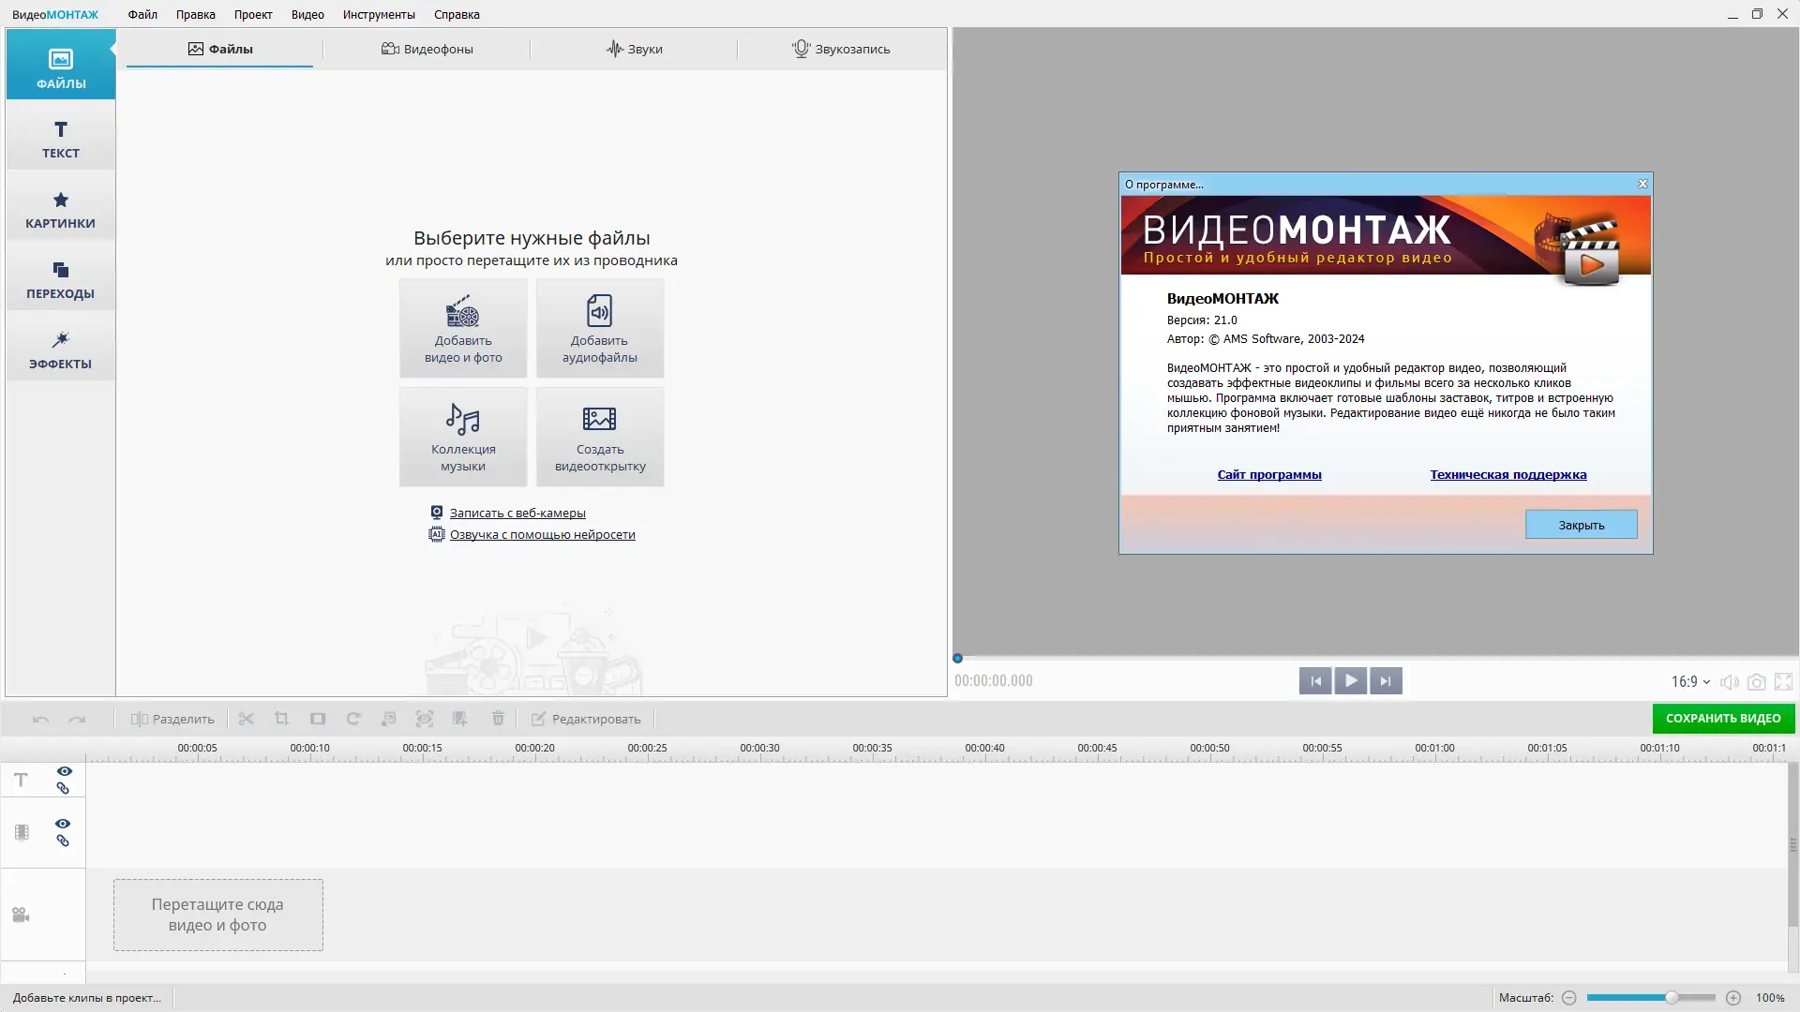Toggle text track visibility eye
This screenshot has height=1012, width=1800.
(x=64, y=771)
